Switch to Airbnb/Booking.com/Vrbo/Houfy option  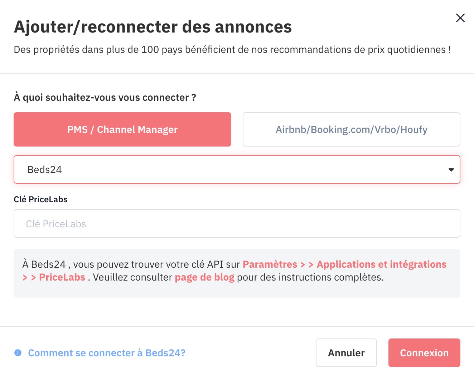point(351,129)
